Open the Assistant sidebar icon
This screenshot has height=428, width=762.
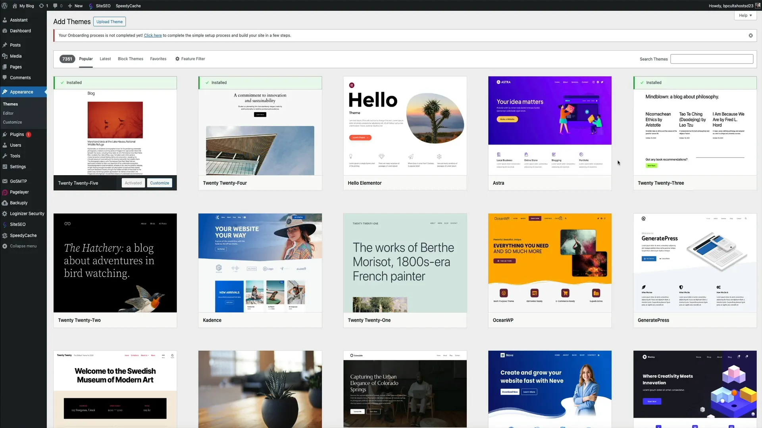(5, 20)
